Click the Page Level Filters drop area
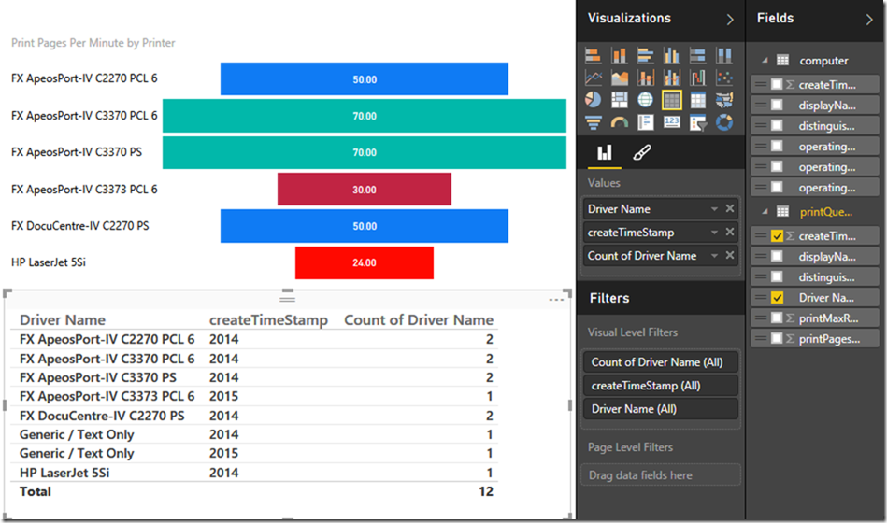The width and height of the screenshot is (887, 523). tap(660, 475)
